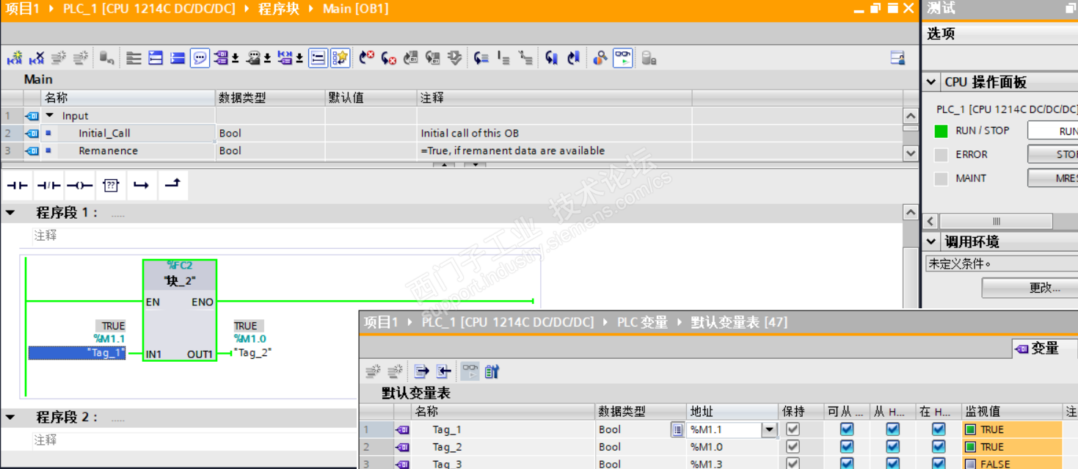The width and height of the screenshot is (1078, 469).
Task: Click the STOP button
Action: click(x=1052, y=154)
